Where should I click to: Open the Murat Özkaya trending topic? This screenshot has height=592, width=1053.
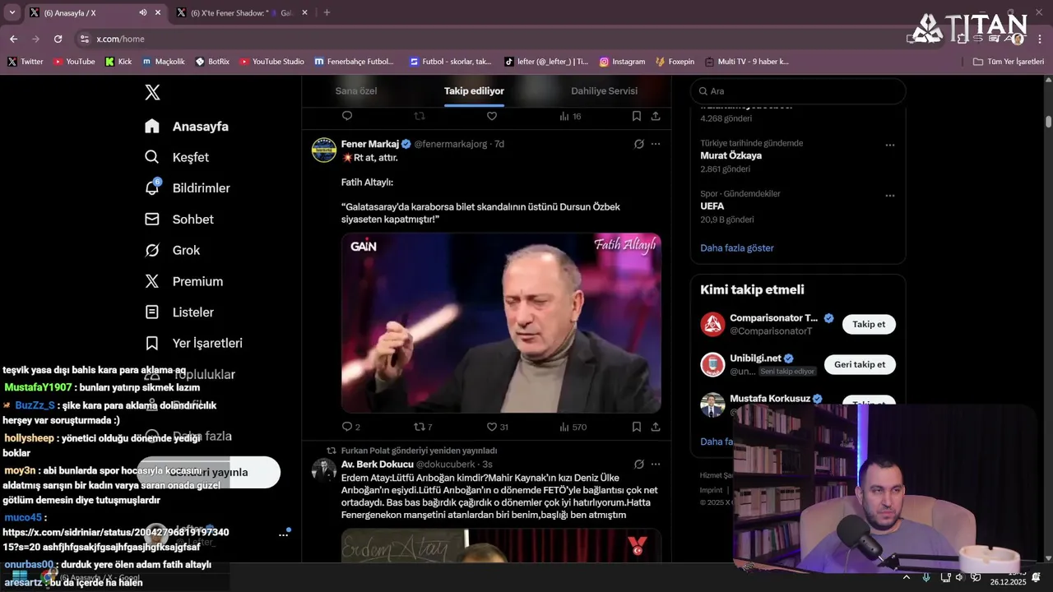(x=731, y=155)
